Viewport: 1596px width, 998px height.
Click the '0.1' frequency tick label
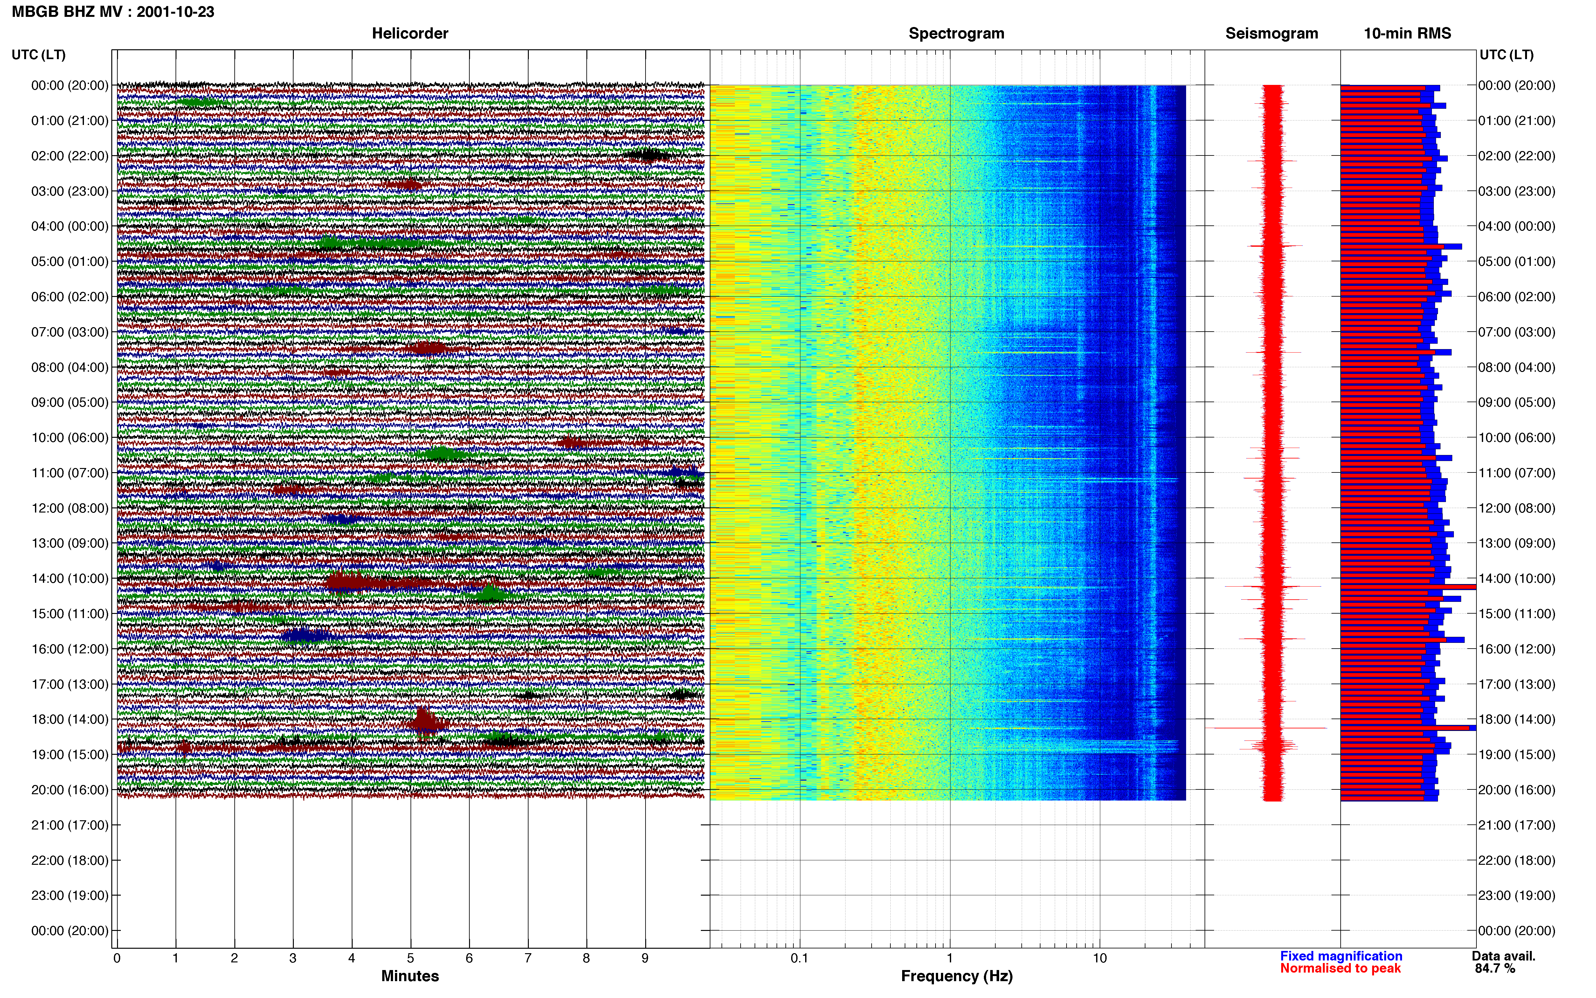point(799,958)
